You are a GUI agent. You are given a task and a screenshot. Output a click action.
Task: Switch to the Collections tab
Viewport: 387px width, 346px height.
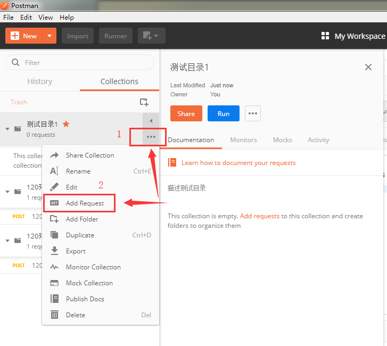click(x=119, y=81)
